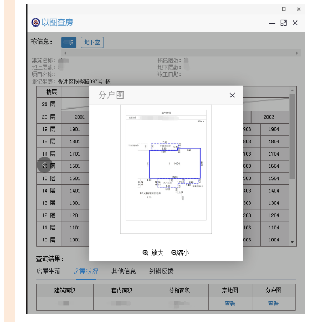The width and height of the screenshot is (313, 324).
Task: Click the 以图查房 logo icon
Action: point(35,22)
